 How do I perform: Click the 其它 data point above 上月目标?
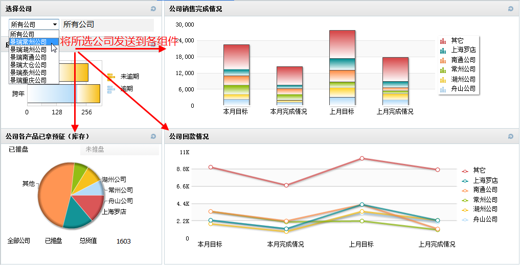pyautogui.click(x=362, y=158)
